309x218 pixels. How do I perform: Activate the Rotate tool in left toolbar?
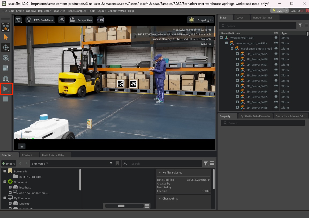coord(6,58)
